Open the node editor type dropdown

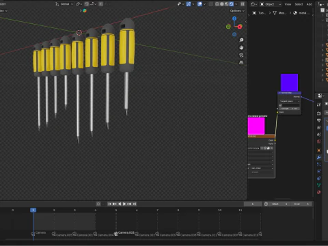[x=254, y=4]
